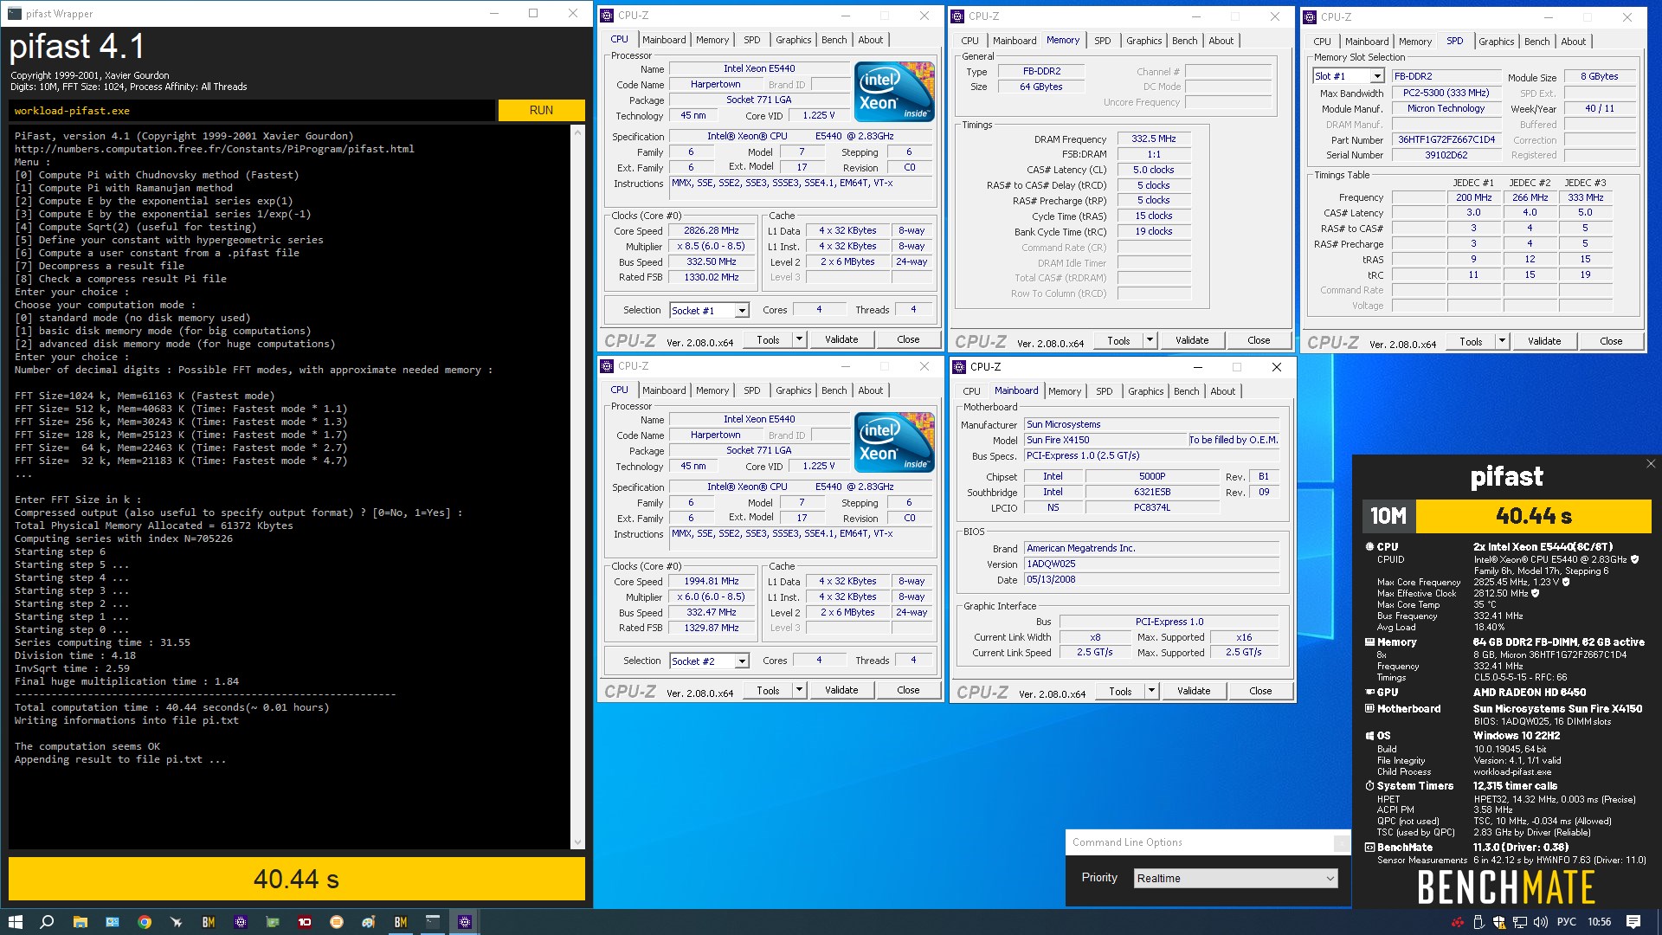1662x935 pixels.
Task: Open the network tray icon
Action: (1520, 922)
